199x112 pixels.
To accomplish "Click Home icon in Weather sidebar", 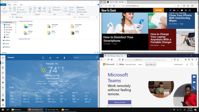I will [x=3, y=63].
